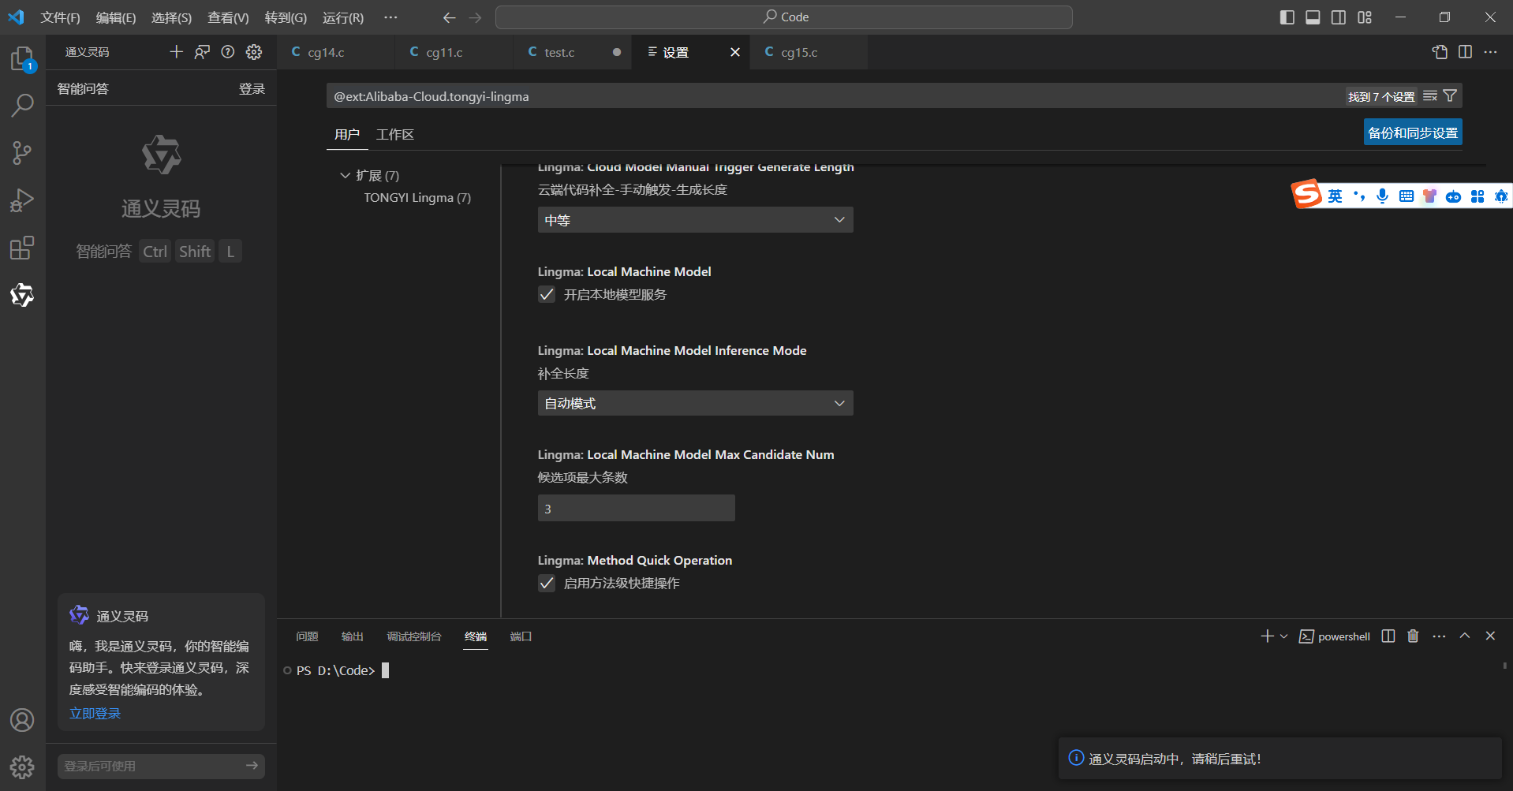
Task: Customize layout icon in title bar
Action: 1365,17
